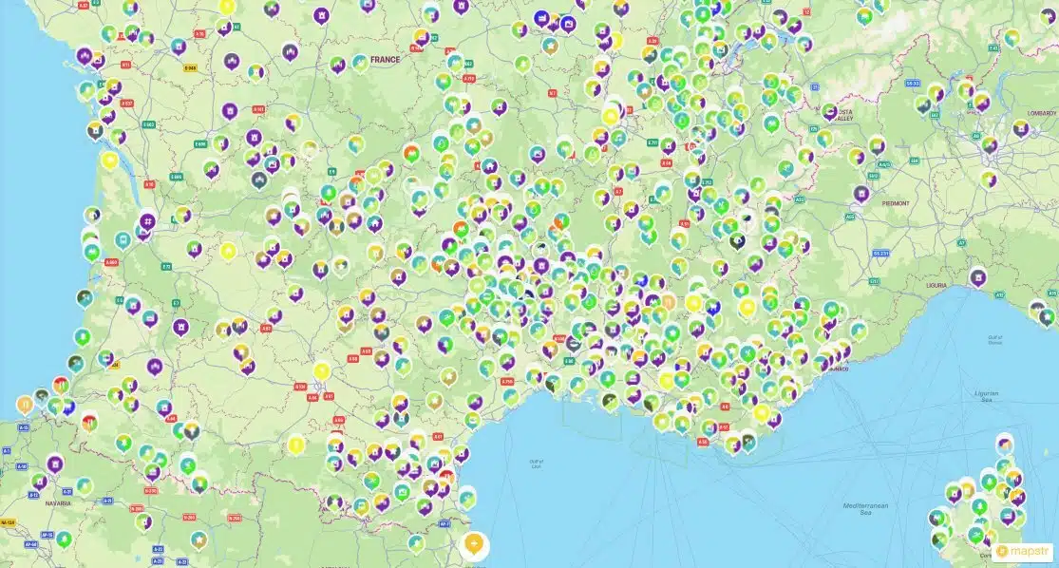Click the Mediterranean Sea label

click(866, 508)
